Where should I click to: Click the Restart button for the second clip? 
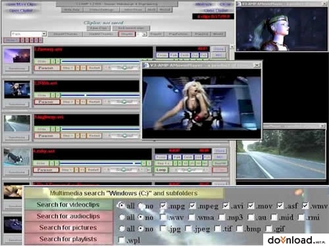coord(94,102)
